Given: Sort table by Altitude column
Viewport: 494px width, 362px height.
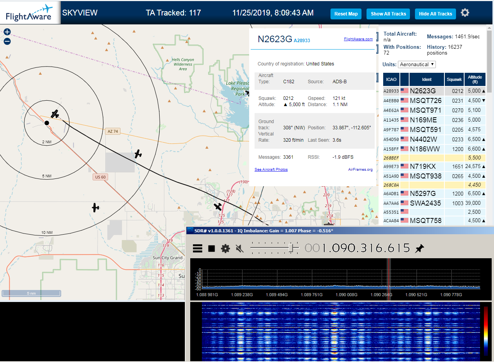Looking at the screenshot, I should 475,79.
